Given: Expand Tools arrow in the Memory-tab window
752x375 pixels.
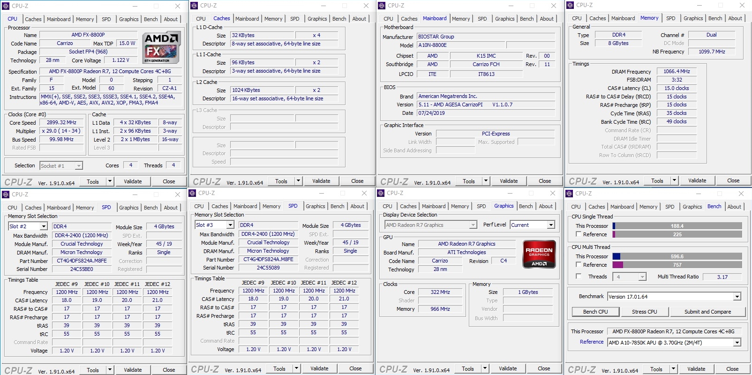Looking at the screenshot, I should [x=675, y=180].
